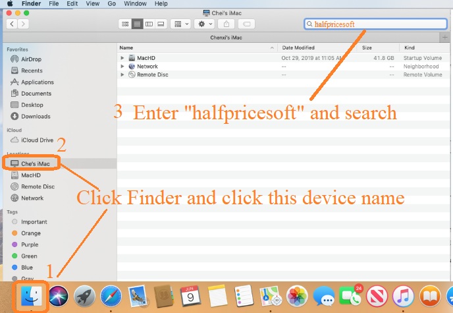Screen dimensions: 453x313
Task: Expand the Remote Disc row triangle
Action: click(122, 75)
